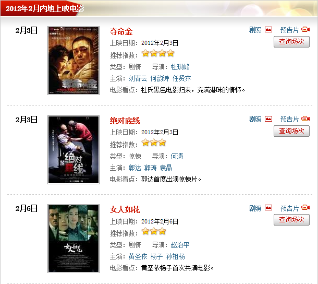Image resolution: width=318 pixels, height=284 pixels.
Task: Open the 女人如花 movie poster
Action: pos(74,239)
